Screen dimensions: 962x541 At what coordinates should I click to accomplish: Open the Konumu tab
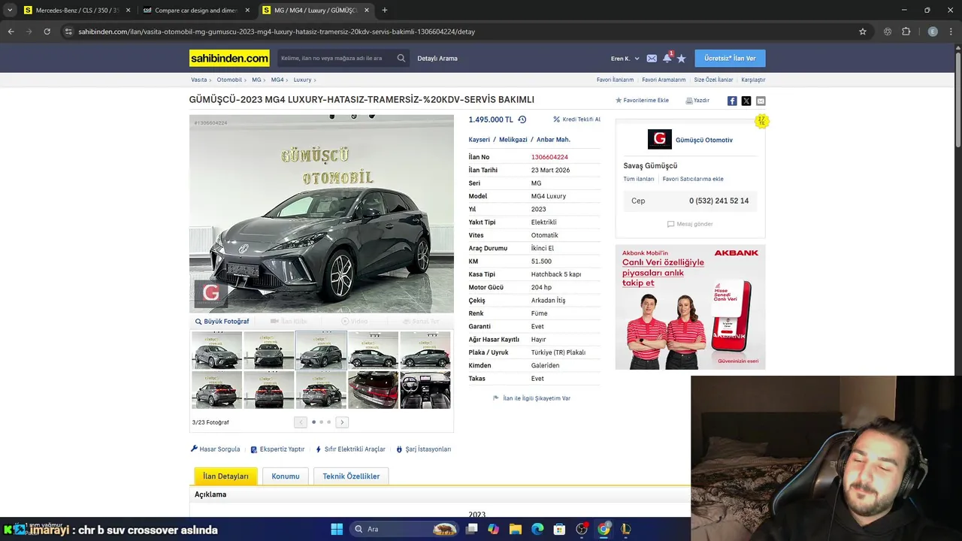coord(286,476)
